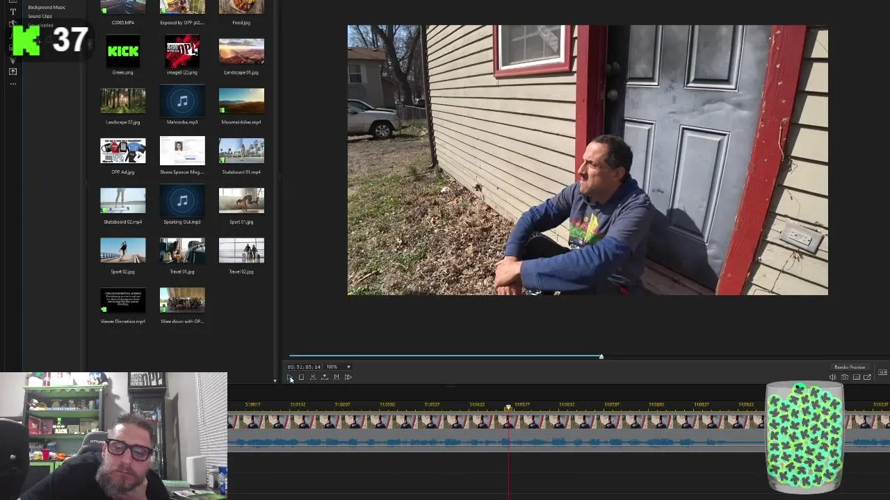Click the Mountainbiker.mp4 file name
Viewport: 890px width, 500px height.
[241, 122]
